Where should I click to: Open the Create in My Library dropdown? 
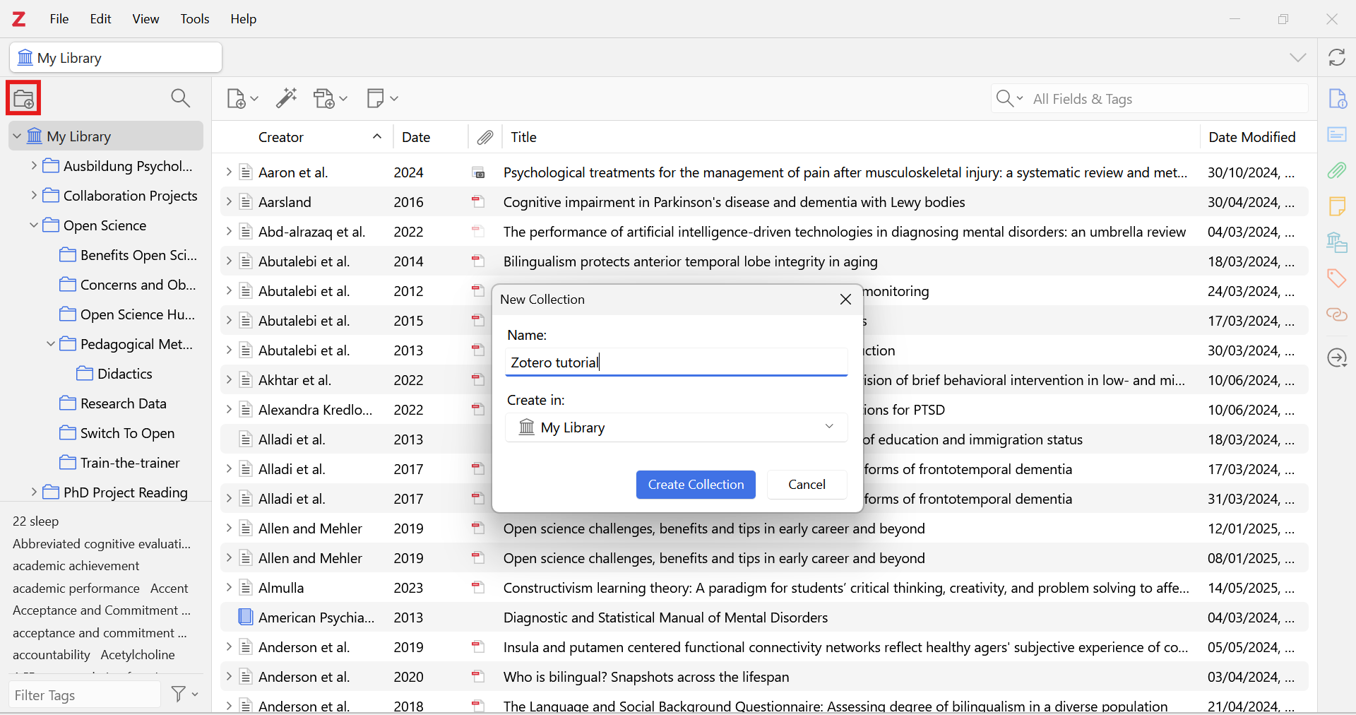pos(676,427)
